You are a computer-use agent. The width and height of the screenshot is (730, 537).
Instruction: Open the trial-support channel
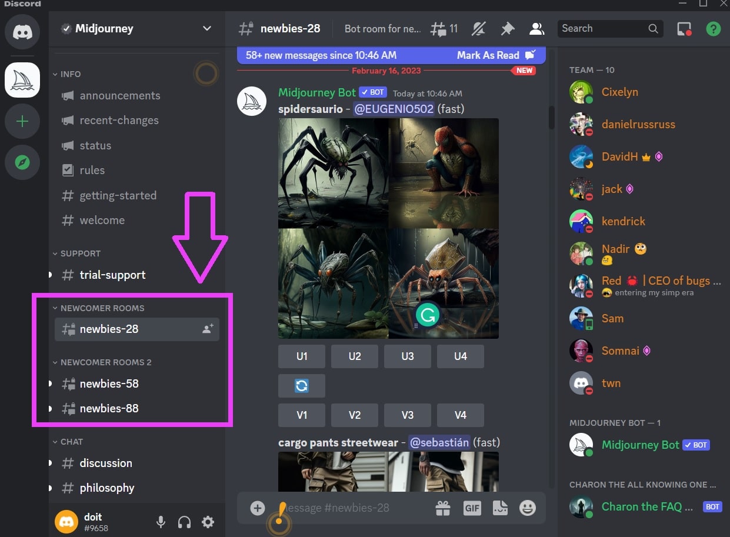point(137,275)
